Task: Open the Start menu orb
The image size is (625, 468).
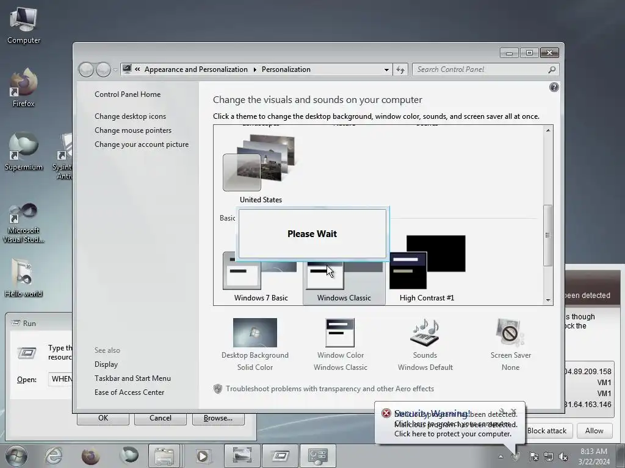Action: point(16,456)
